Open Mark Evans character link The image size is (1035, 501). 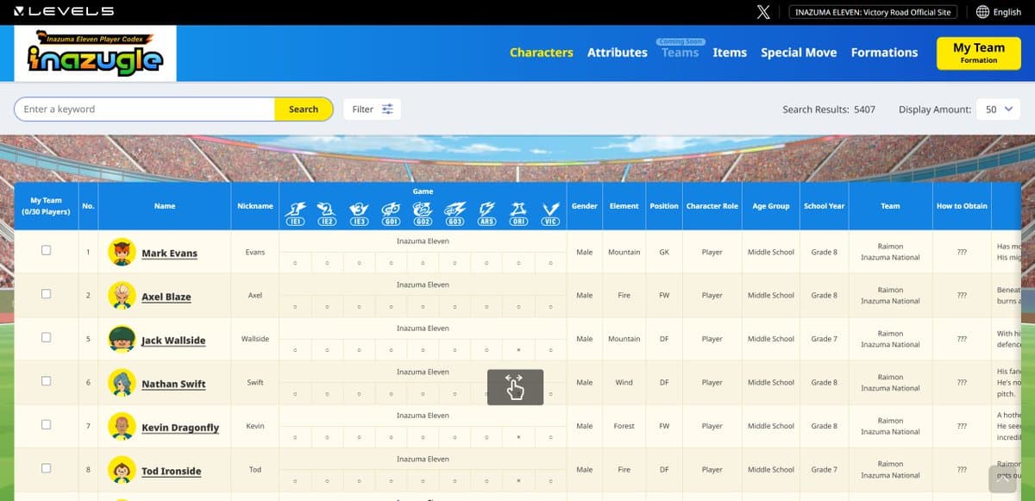(x=169, y=254)
